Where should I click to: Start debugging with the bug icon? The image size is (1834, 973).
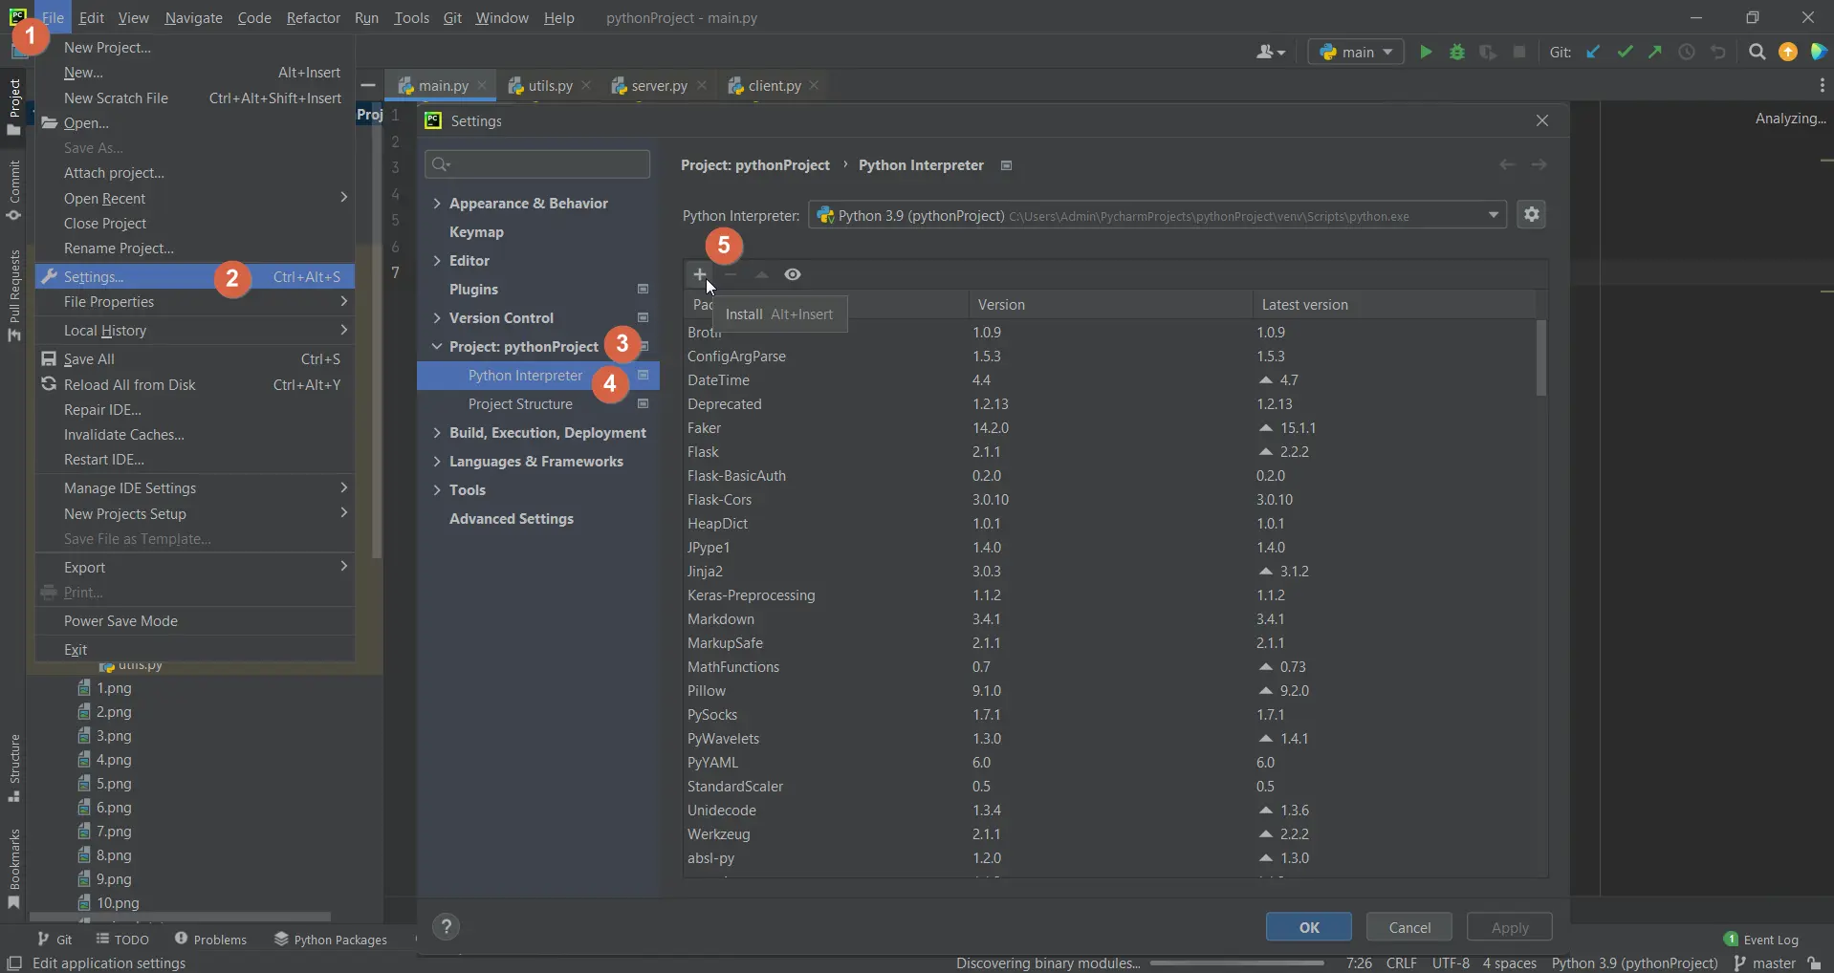[1457, 52]
